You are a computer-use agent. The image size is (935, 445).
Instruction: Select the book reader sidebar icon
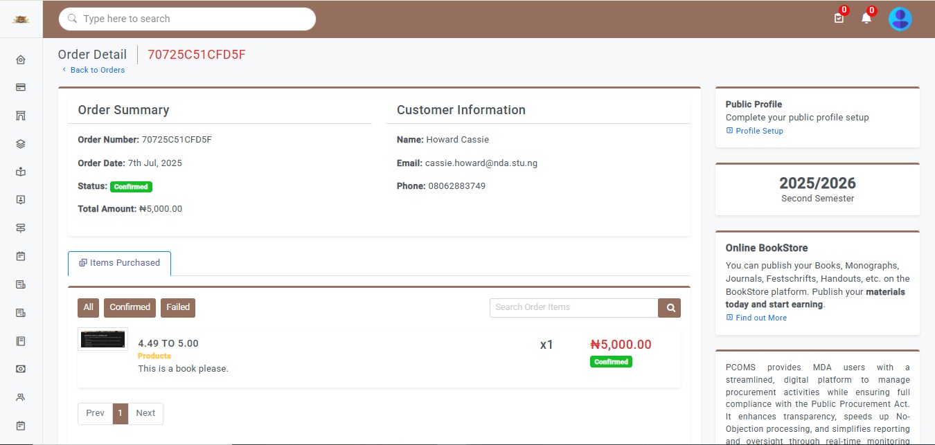tap(21, 172)
